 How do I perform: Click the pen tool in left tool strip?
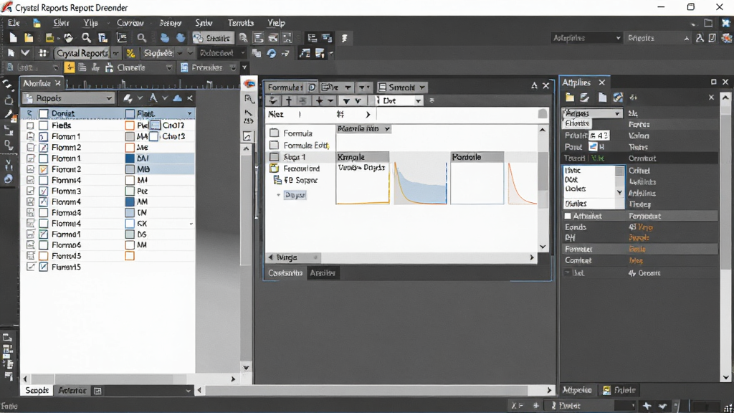coord(9,114)
